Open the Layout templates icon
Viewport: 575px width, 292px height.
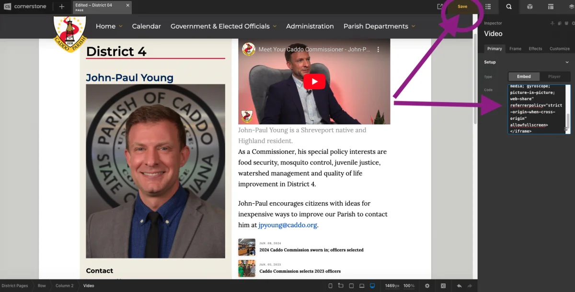[551, 7]
